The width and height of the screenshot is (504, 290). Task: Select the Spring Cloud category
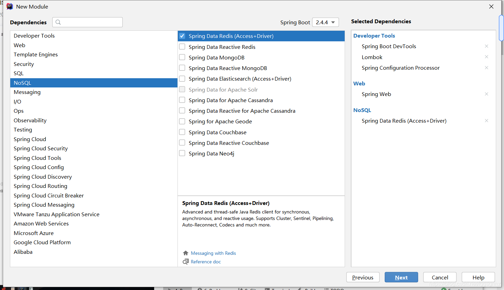94,139
